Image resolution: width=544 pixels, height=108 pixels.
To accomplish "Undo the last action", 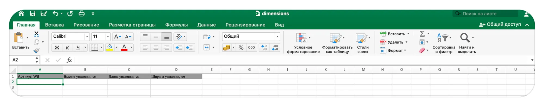I will tap(56, 14).
